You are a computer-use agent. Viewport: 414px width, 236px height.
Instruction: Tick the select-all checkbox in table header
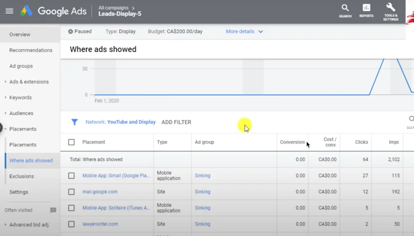point(71,142)
